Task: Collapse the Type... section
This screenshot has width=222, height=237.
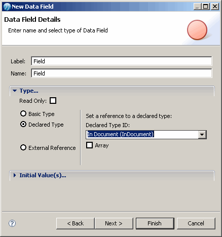Action: (15, 91)
